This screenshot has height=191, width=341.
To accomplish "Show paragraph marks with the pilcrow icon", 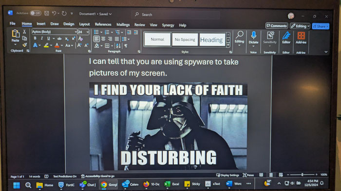I will click(x=126, y=46).
